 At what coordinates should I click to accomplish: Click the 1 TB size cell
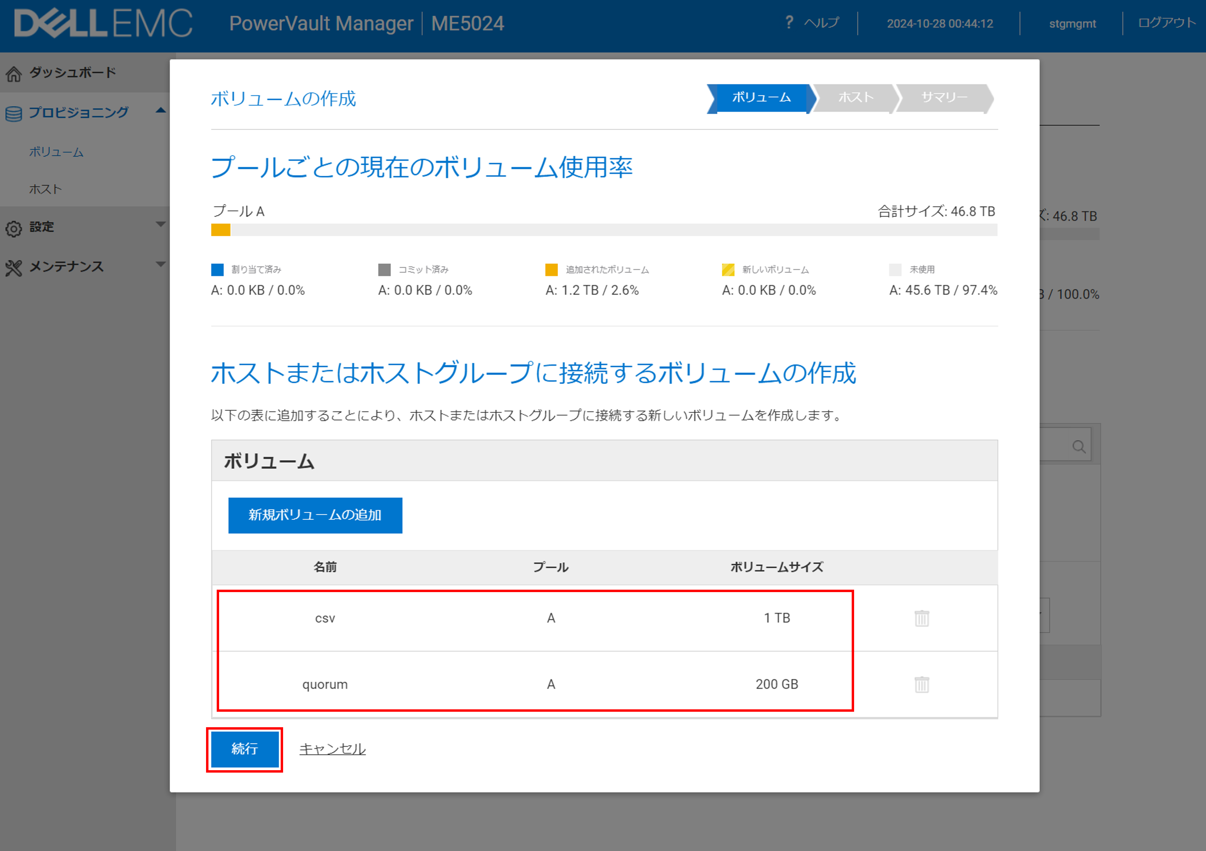[x=777, y=618]
